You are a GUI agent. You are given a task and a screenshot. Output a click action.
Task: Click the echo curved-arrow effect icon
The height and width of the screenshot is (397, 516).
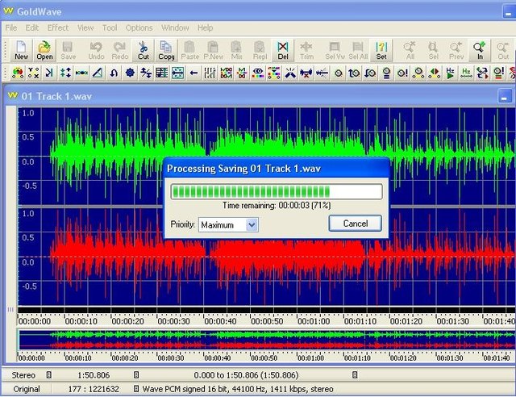pos(114,73)
